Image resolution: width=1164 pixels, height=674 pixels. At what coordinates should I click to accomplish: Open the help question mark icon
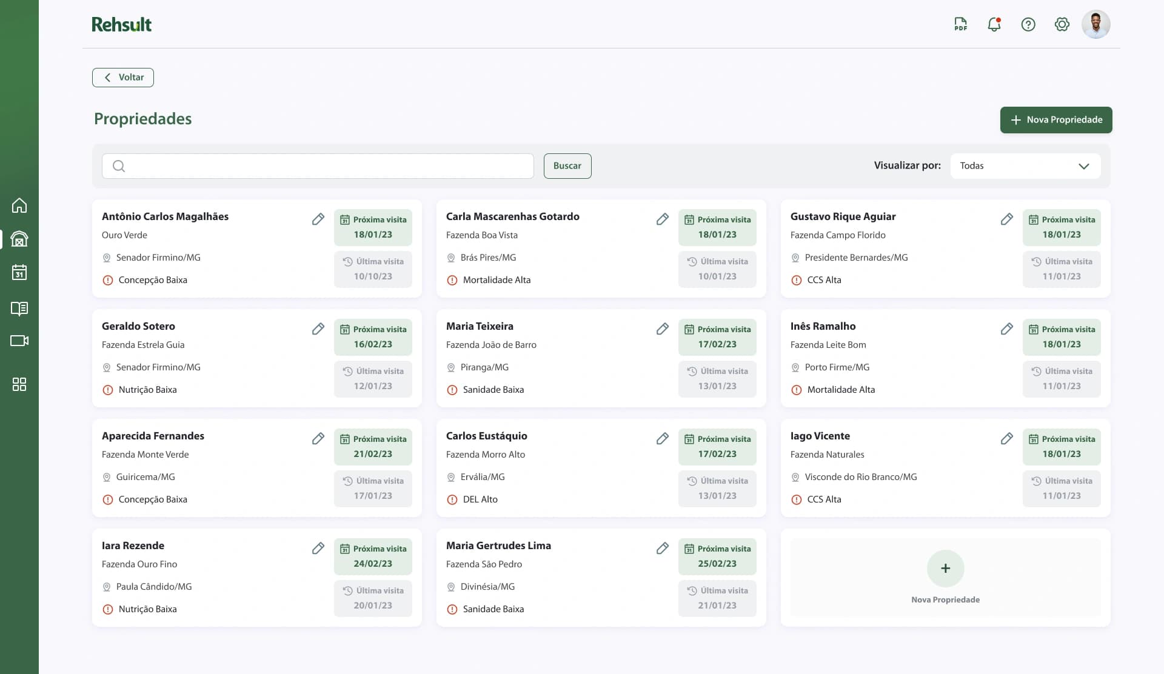pyautogui.click(x=1028, y=24)
